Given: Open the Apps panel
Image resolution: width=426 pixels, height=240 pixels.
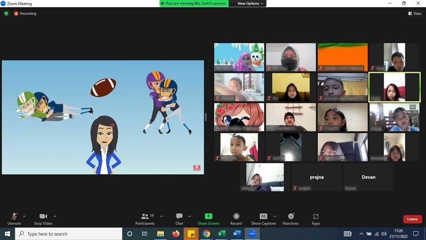Looking at the screenshot, I should [x=315, y=218].
